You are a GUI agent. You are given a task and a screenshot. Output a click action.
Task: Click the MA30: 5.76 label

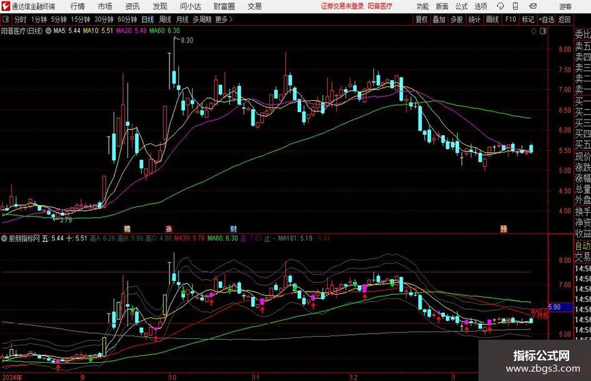tap(189, 238)
